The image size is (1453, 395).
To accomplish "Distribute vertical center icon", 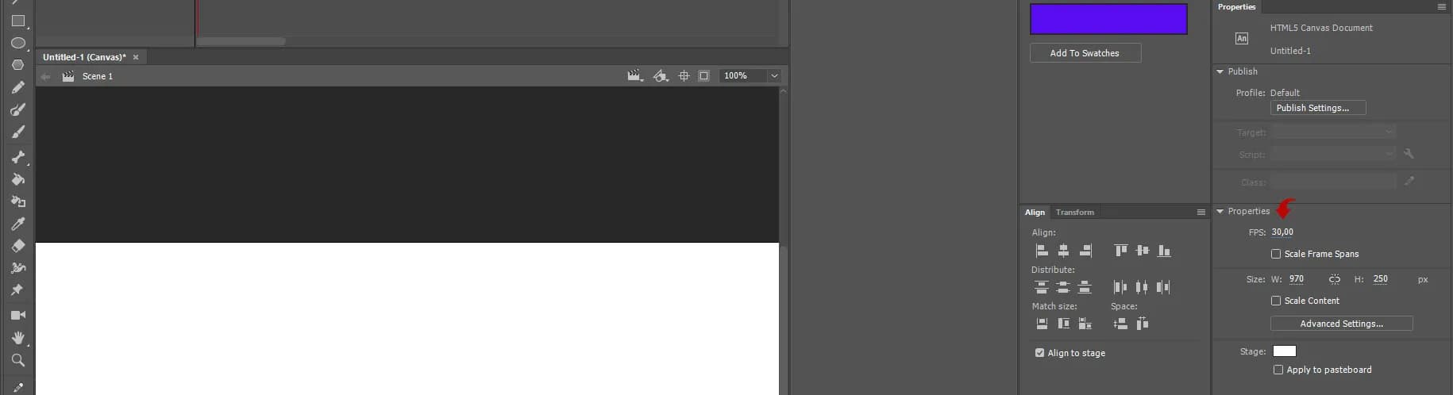I will coord(1063,287).
